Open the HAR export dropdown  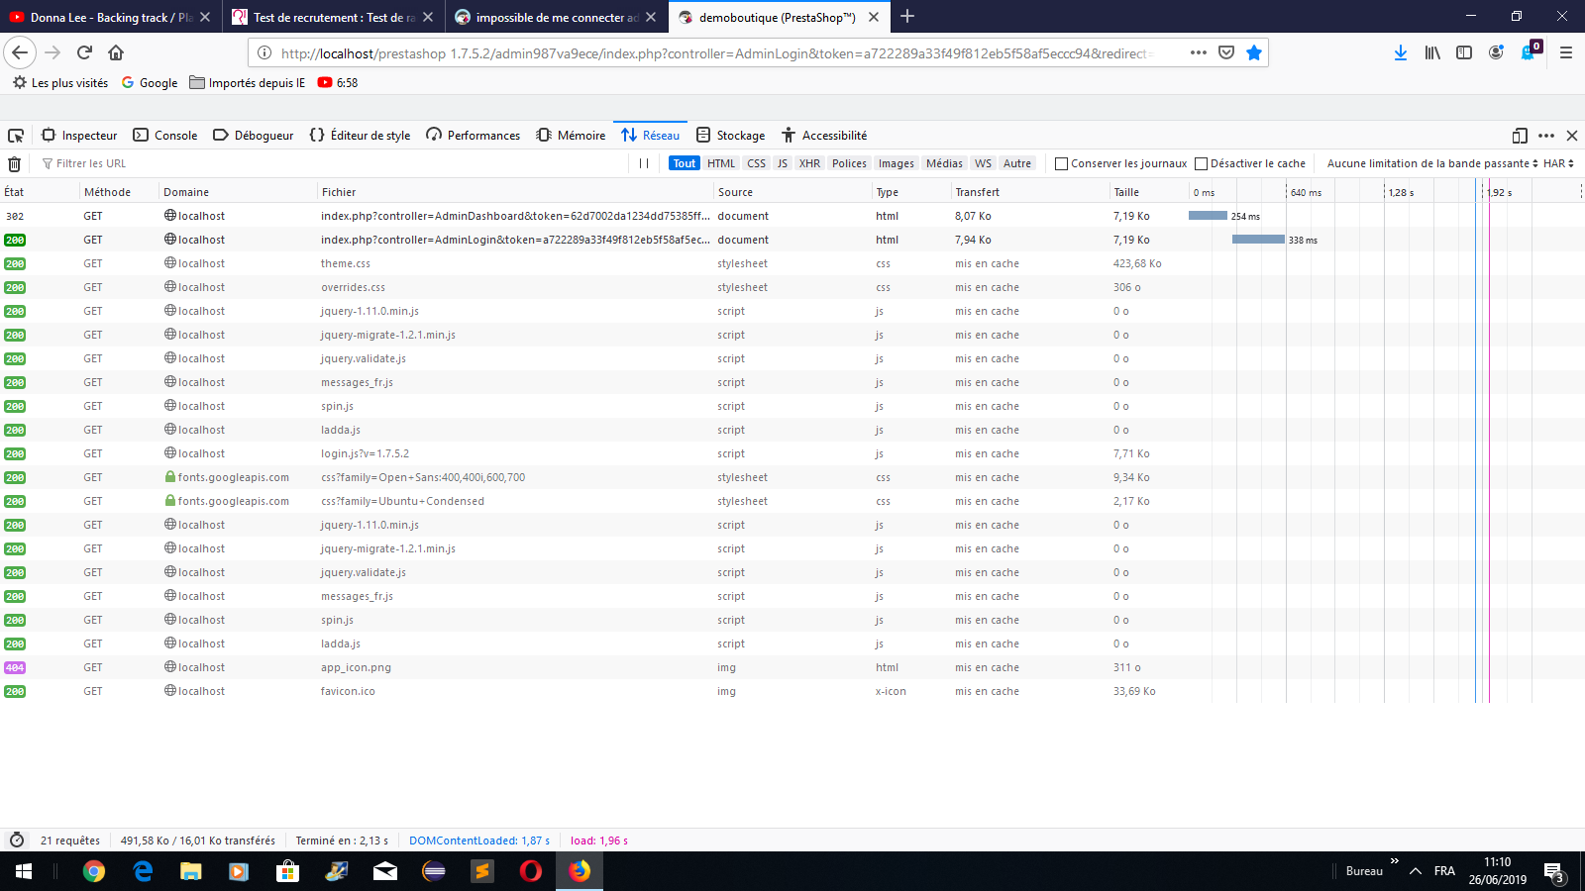[1558, 163]
